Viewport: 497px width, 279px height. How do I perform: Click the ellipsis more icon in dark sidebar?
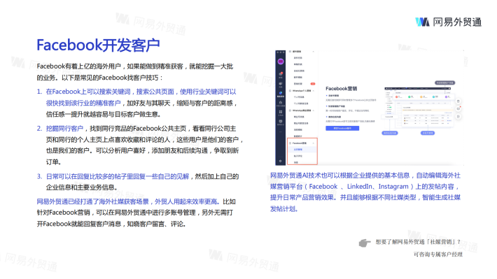point(281,131)
